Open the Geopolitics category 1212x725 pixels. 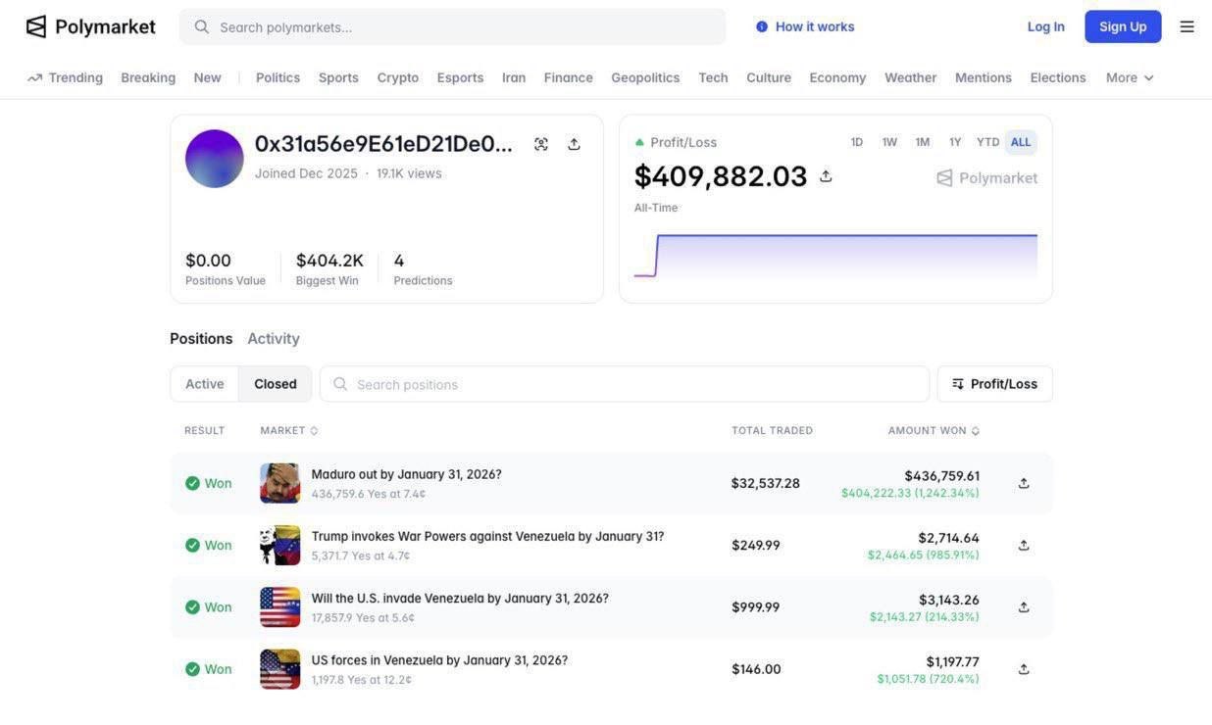(645, 77)
